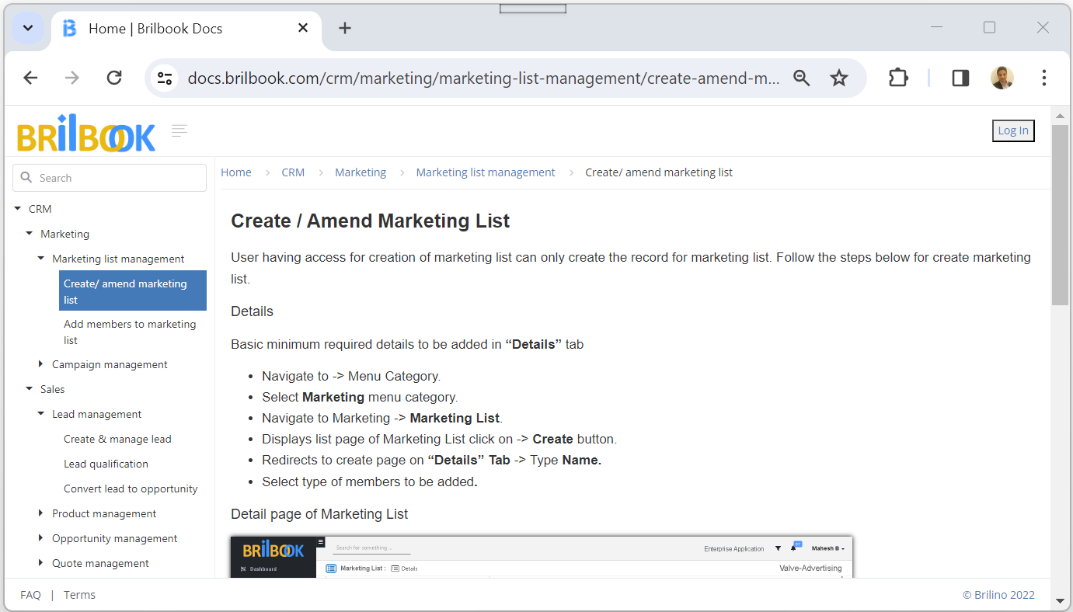Image resolution: width=1073 pixels, height=612 pixels.
Task: Click the © Brilino 2022 footer text
Action: pyautogui.click(x=998, y=595)
